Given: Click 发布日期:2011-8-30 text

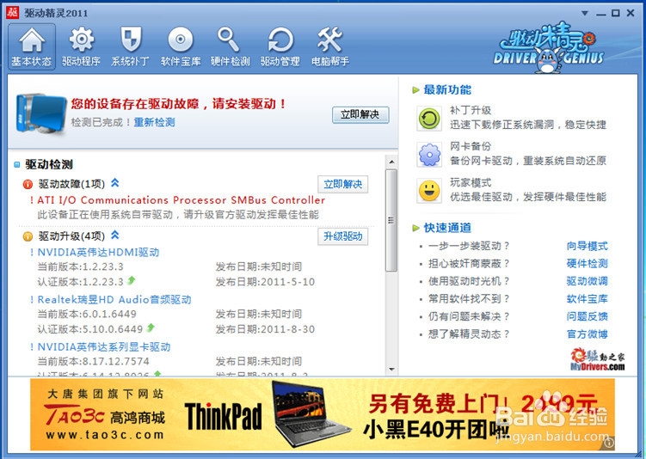Looking at the screenshot, I should 265,329.
